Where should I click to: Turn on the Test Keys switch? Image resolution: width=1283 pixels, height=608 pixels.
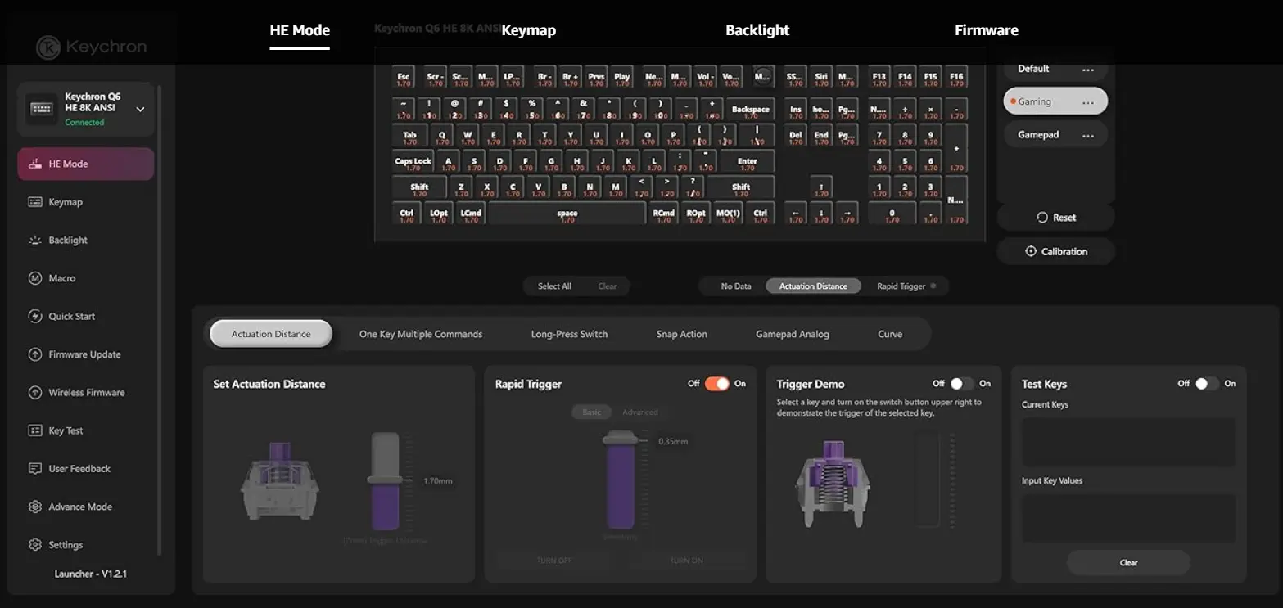point(1207,383)
